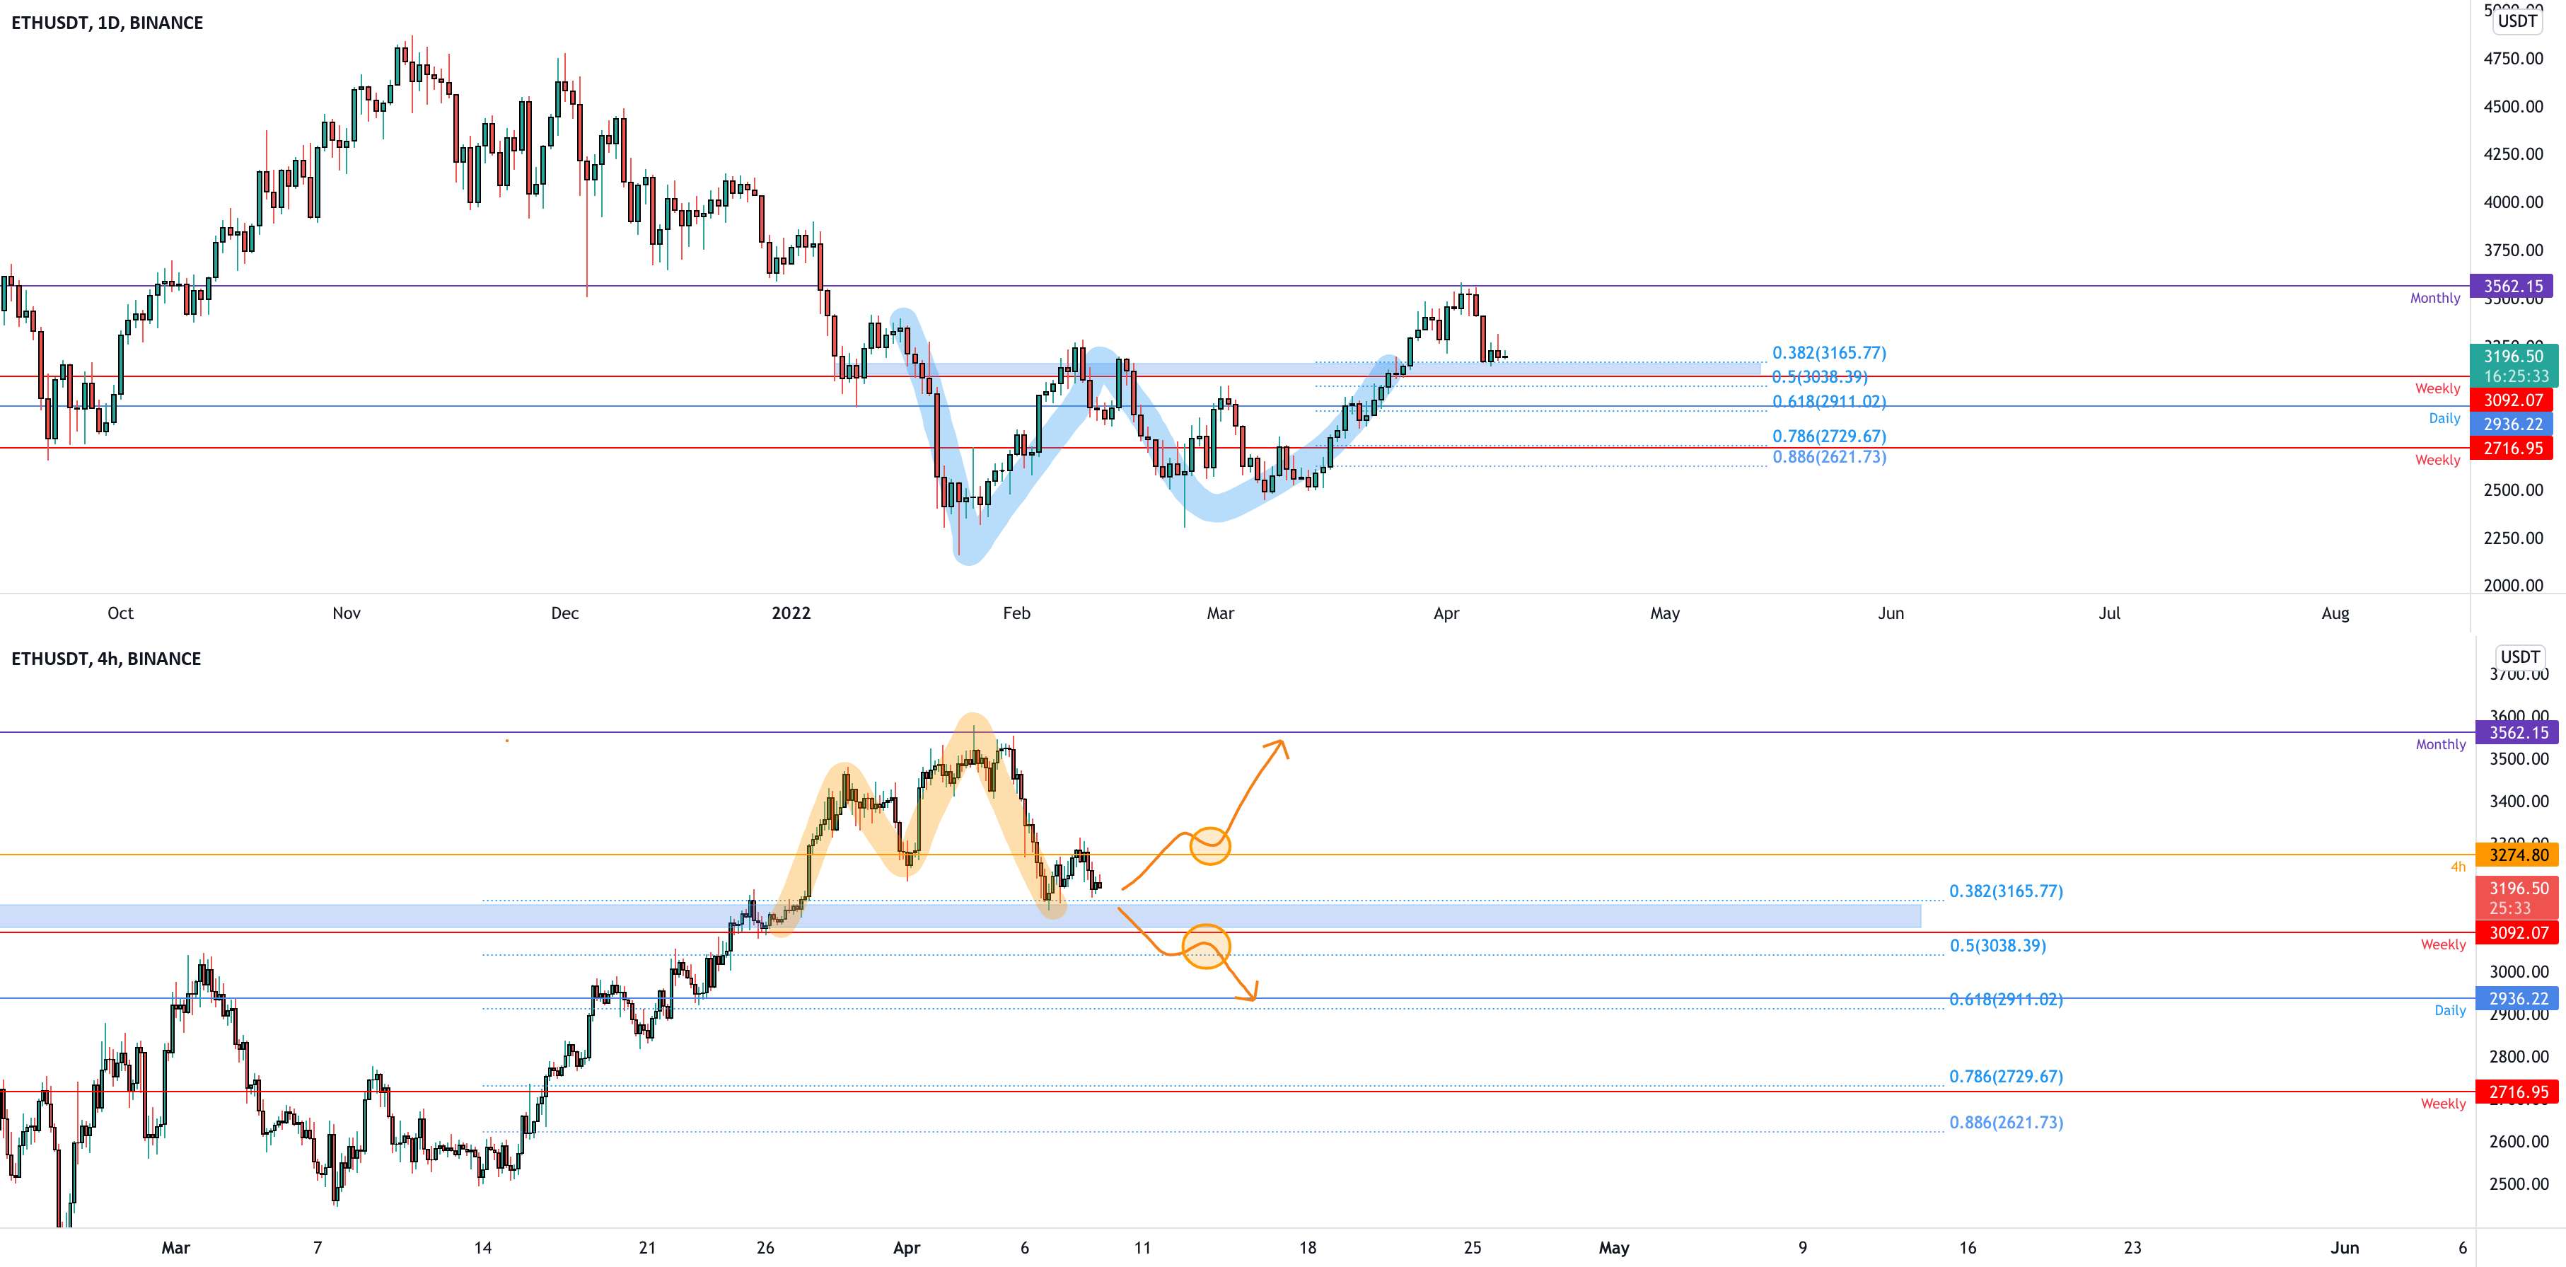Click the 4750.00 tick on daily price scale
The width and height of the screenshot is (2566, 1267).
2513,59
